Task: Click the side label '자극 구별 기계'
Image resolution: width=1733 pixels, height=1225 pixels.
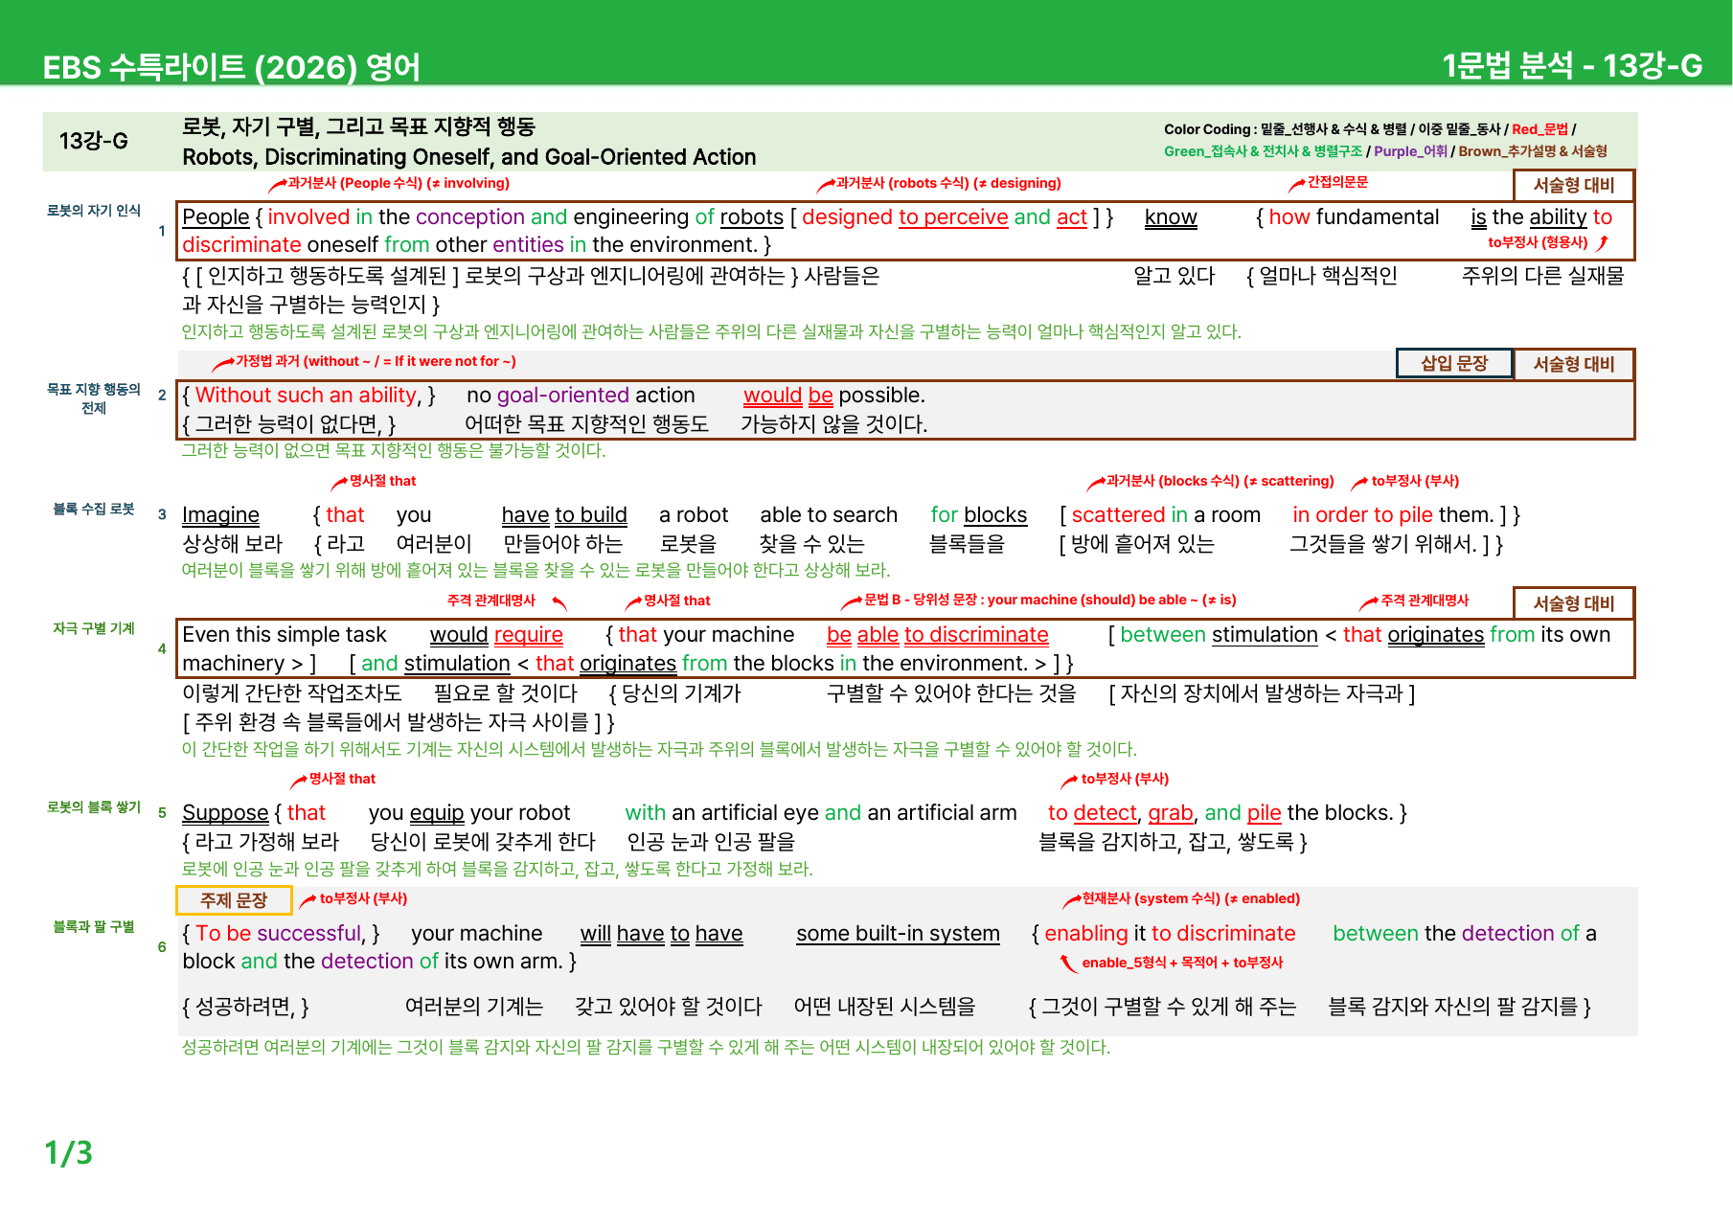Action: point(94,628)
